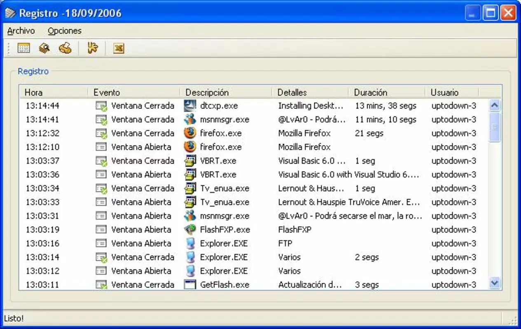Click uptodown-3 user in 13:14:44 row

[x=454, y=106]
